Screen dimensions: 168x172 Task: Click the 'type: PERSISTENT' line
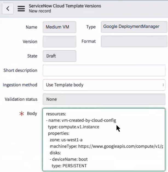click(69, 166)
